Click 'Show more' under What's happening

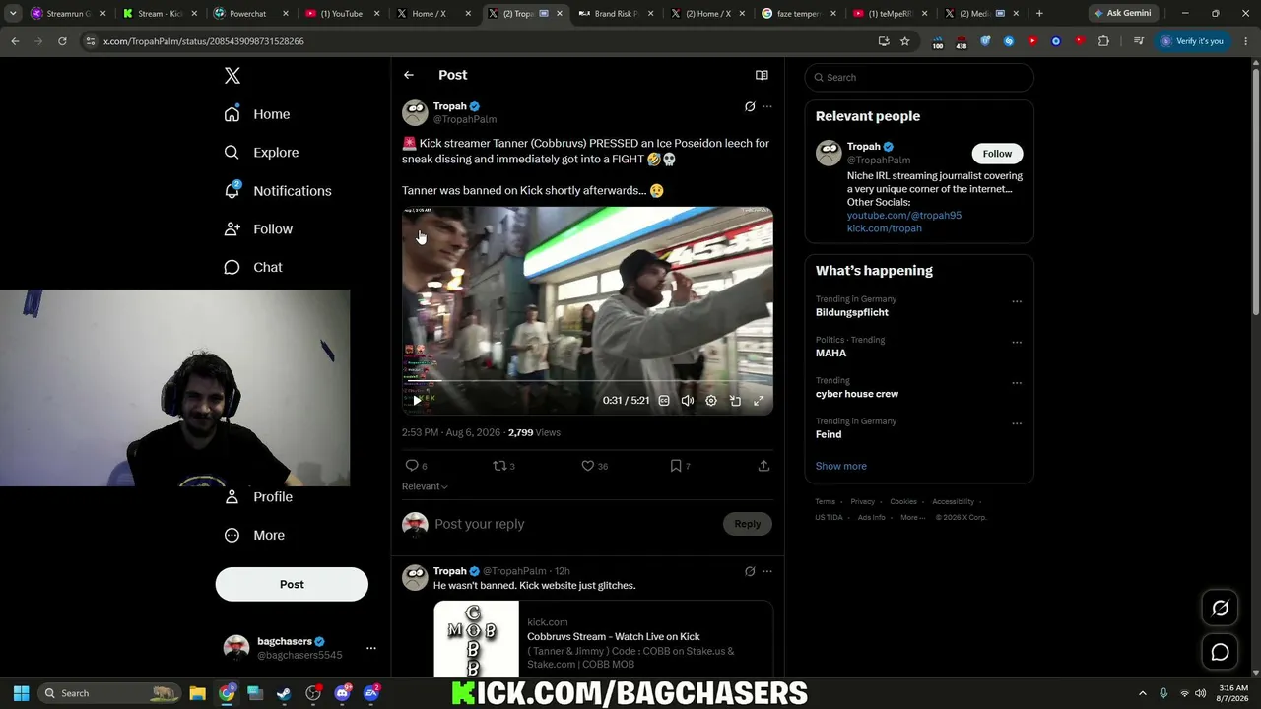coord(841,466)
